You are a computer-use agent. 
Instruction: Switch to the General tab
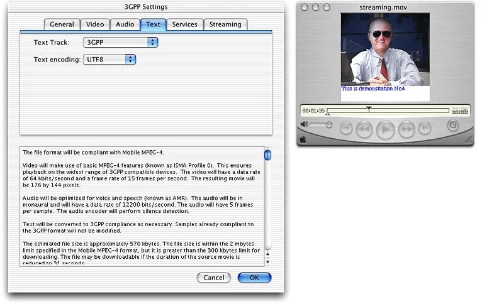pyautogui.click(x=62, y=24)
